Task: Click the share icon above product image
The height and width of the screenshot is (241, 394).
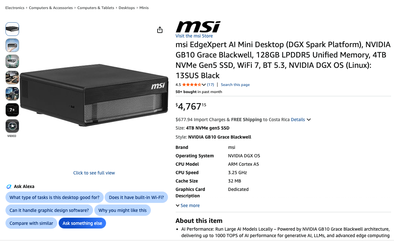Action: 160,30
